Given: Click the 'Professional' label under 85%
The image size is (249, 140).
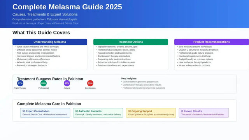Looking at the screenshot, I should 44,88.
